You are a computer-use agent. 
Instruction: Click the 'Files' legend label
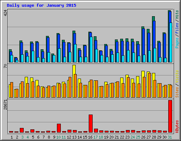177,28
